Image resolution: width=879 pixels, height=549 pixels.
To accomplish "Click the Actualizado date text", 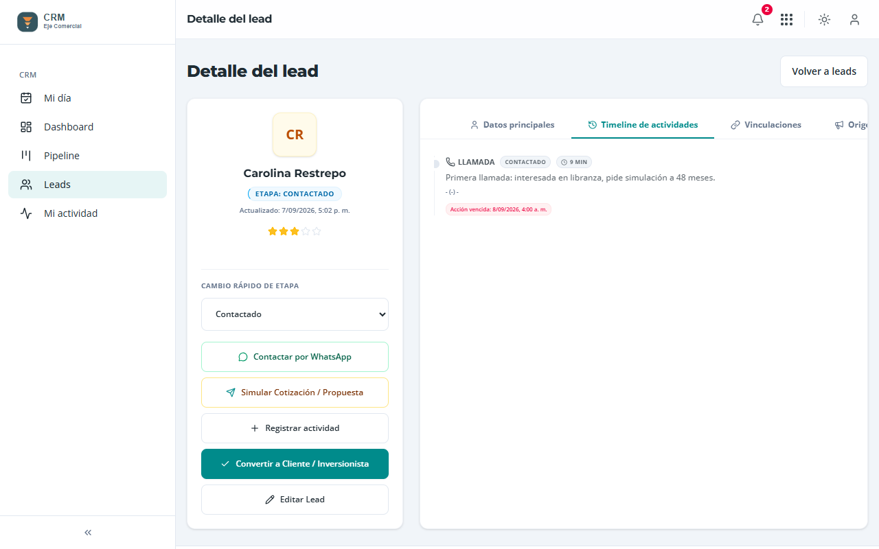I will click(295, 211).
